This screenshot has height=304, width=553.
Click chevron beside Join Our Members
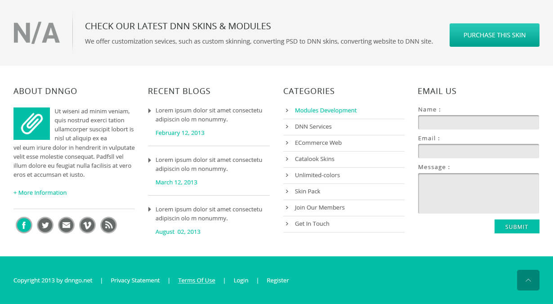tap(287, 207)
